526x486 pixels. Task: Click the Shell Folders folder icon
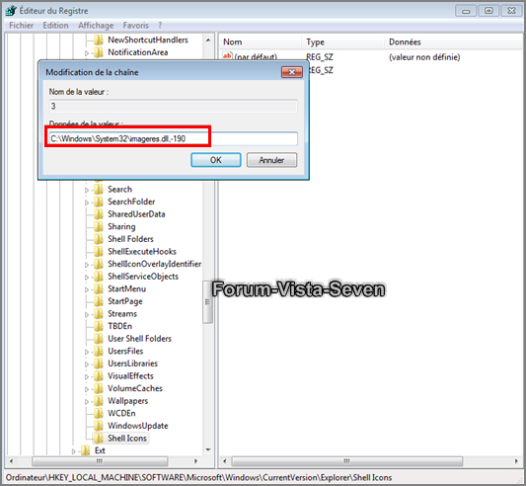[x=98, y=239]
